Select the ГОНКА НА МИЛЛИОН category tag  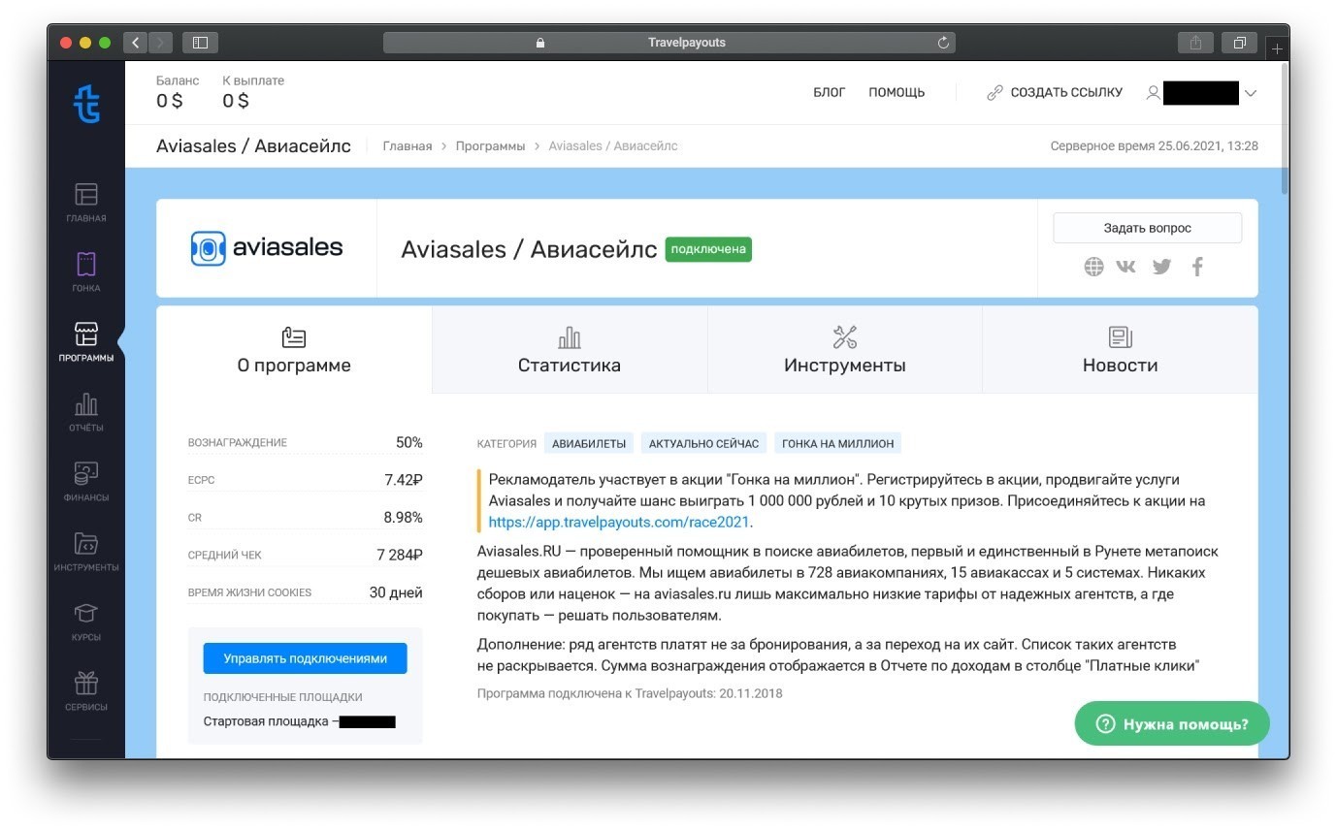838,443
